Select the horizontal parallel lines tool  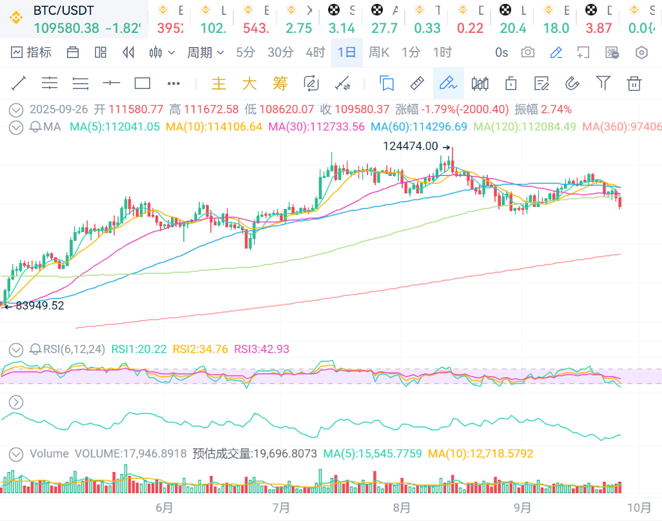50,83
